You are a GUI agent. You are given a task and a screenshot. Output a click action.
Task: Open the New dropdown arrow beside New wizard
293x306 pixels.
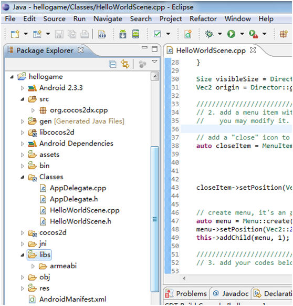[26, 34]
